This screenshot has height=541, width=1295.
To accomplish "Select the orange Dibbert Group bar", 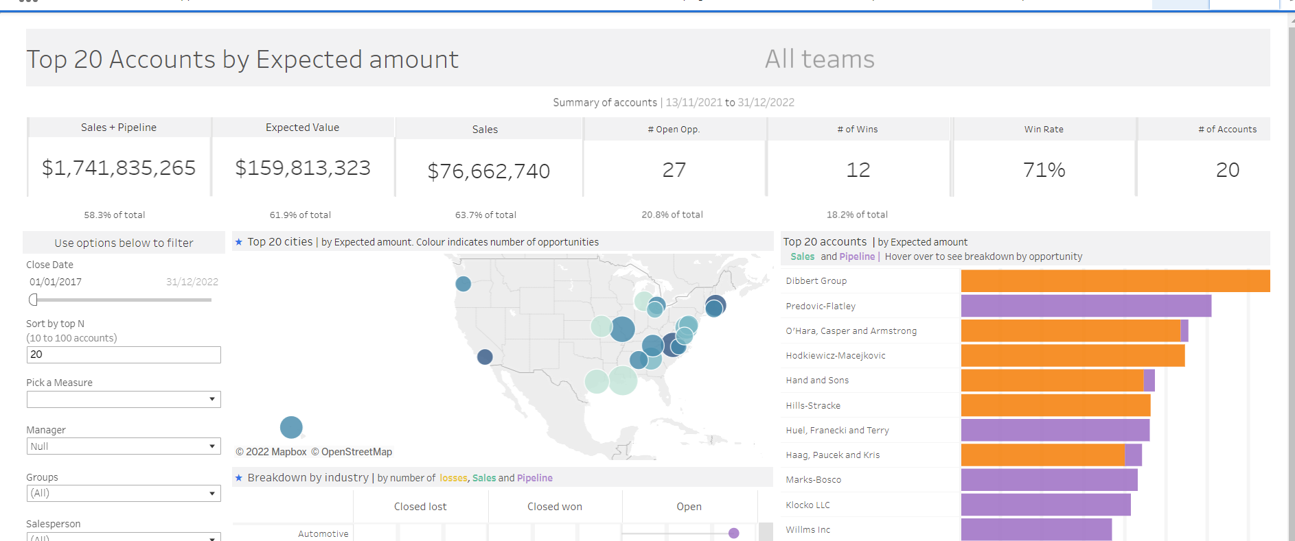I will (x=1114, y=281).
